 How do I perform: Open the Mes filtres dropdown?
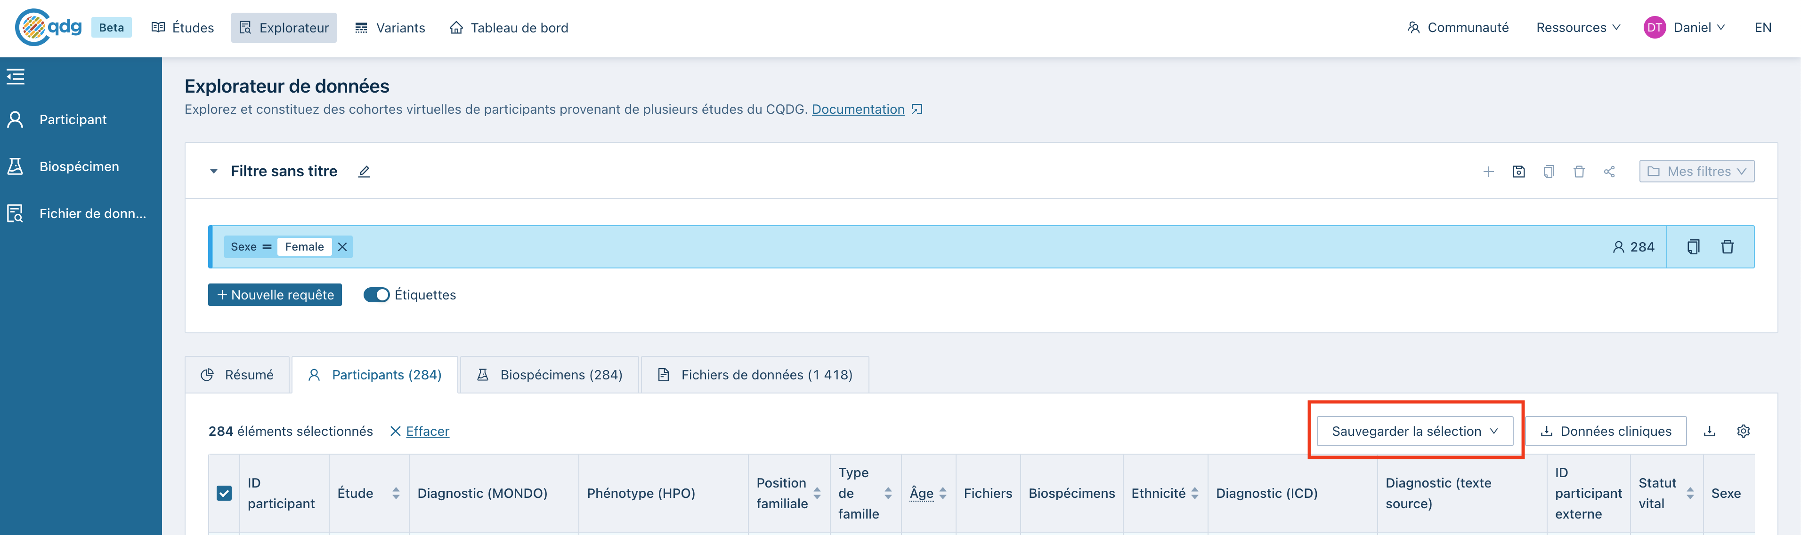tap(1696, 172)
